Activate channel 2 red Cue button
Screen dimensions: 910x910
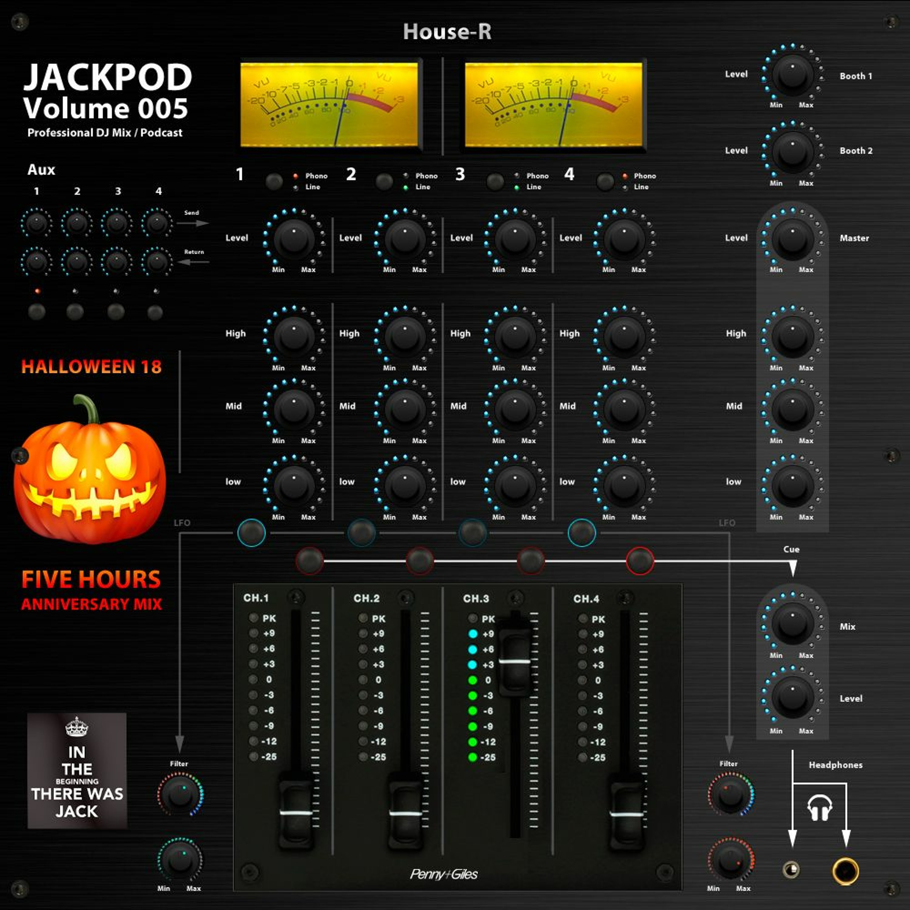click(x=420, y=561)
